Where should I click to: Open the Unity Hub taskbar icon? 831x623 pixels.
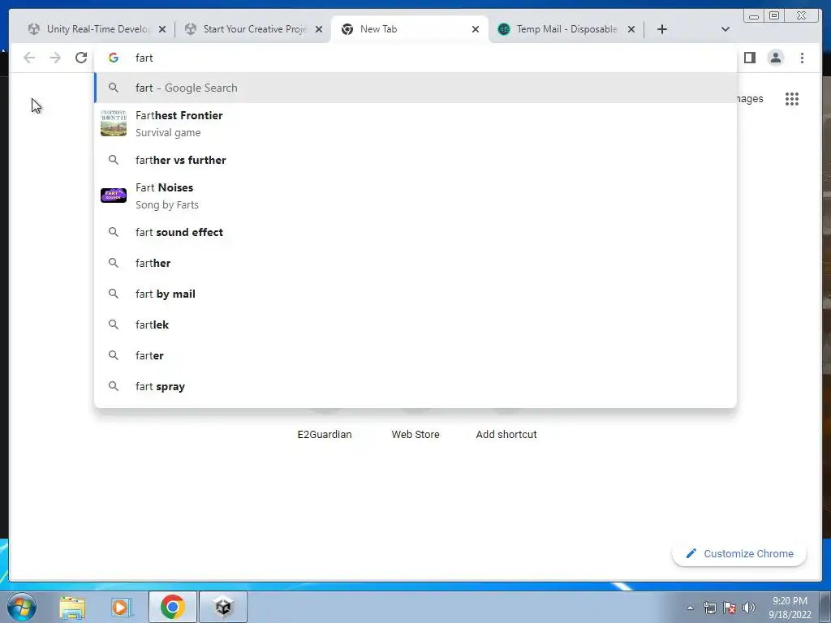pyautogui.click(x=223, y=607)
